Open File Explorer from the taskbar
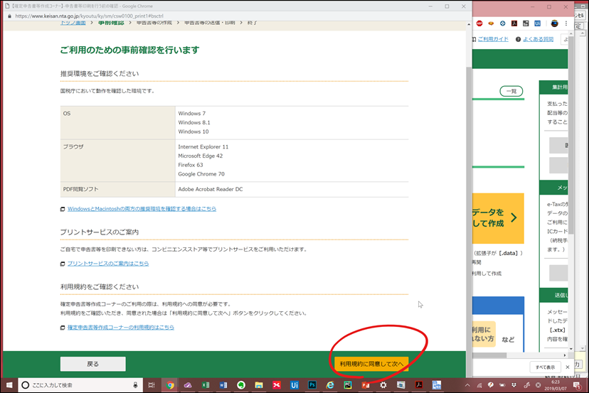Image resolution: width=589 pixels, height=393 pixels. coord(258,384)
